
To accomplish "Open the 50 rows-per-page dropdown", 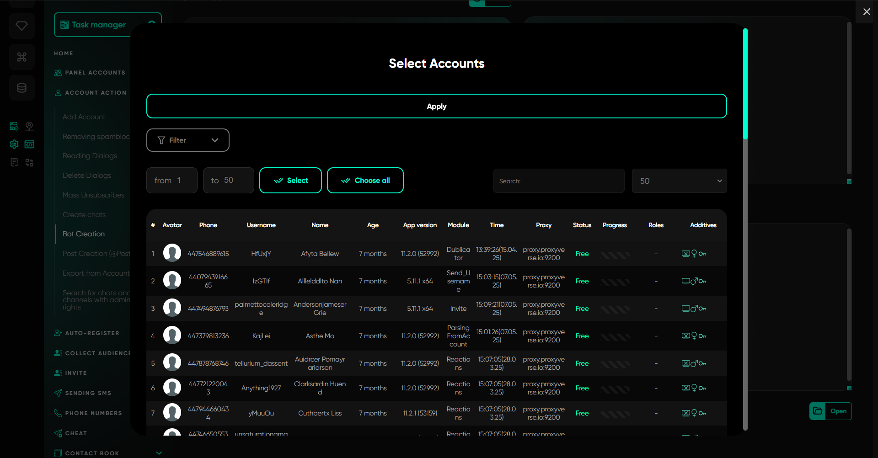I will tap(679, 181).
